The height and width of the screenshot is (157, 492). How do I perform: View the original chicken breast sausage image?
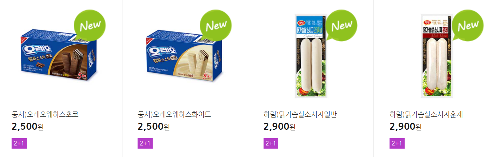[x=311, y=56]
